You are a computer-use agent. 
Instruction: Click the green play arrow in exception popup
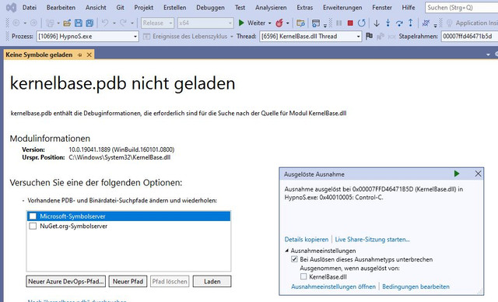tap(457, 174)
